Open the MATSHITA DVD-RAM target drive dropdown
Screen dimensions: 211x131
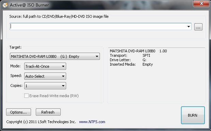55,56
